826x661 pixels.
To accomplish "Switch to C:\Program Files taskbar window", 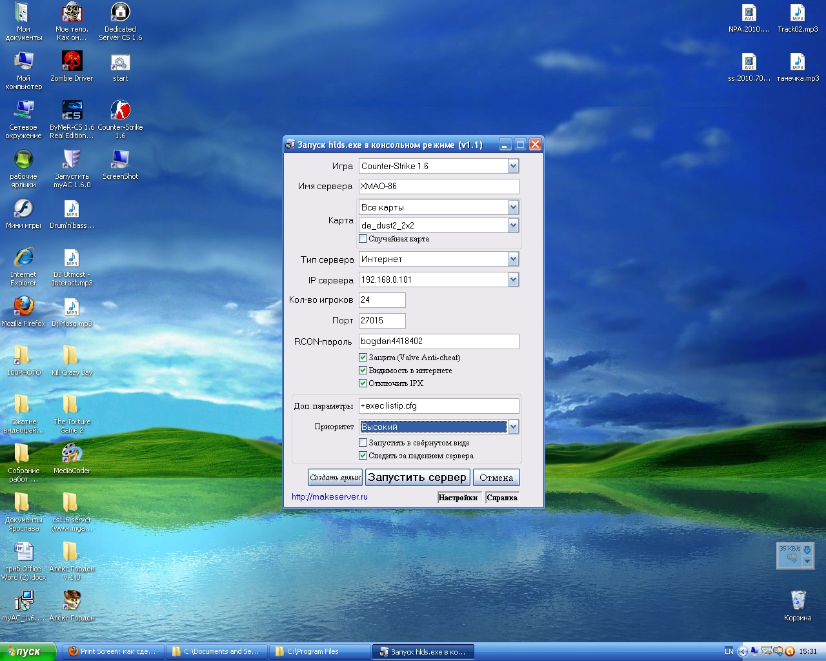I will click(x=320, y=652).
